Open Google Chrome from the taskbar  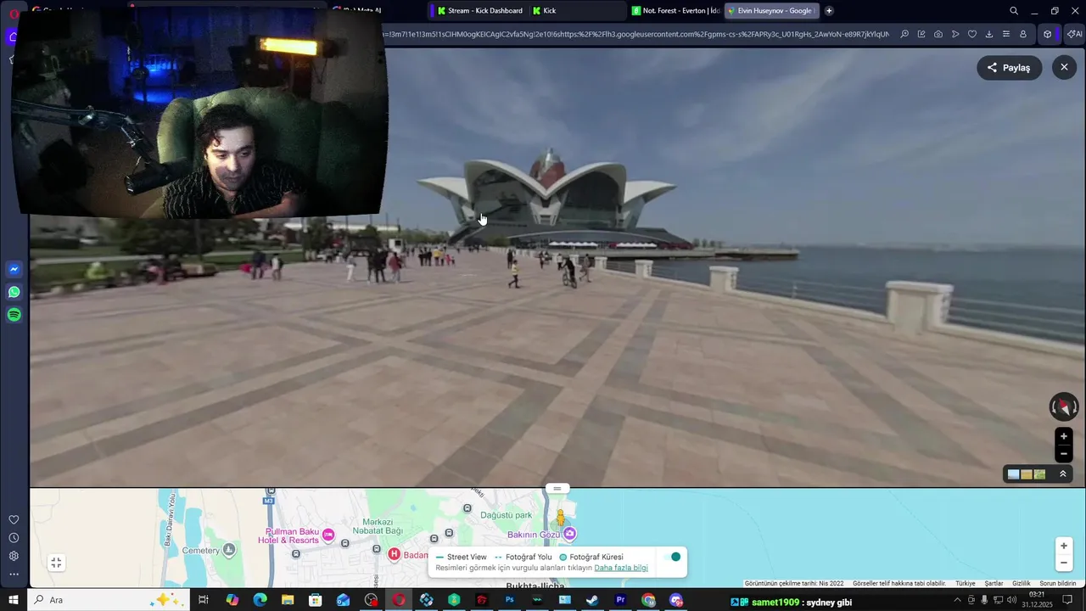[648, 600]
